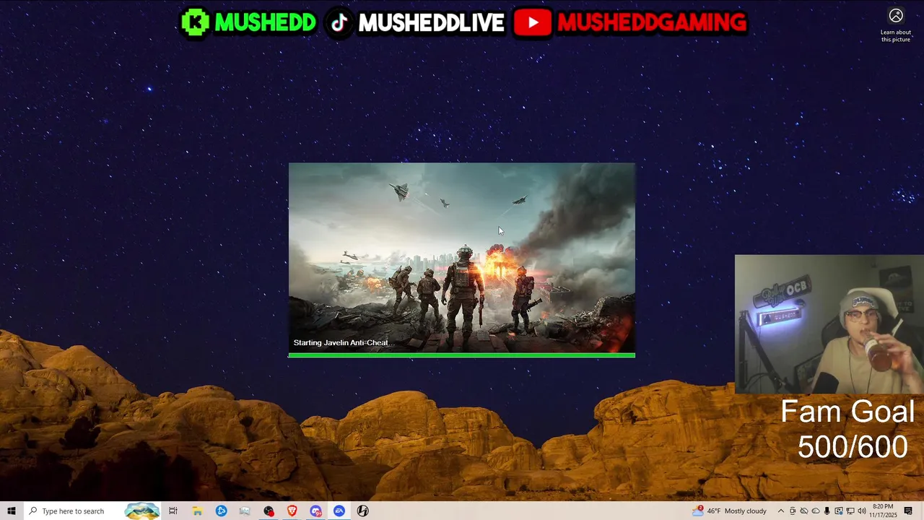Switch to the EA app in the taskbar

(x=339, y=511)
